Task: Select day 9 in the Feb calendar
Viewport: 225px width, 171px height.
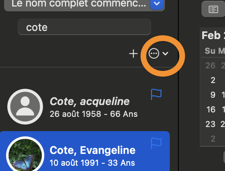Action: tap(213, 95)
